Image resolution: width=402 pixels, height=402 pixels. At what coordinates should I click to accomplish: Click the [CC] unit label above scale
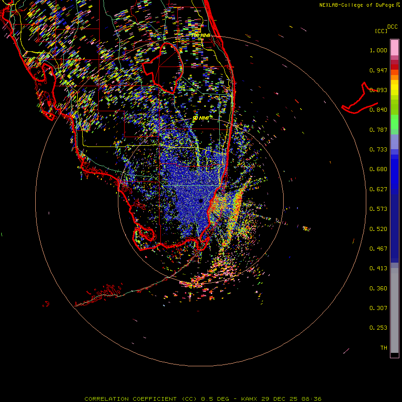(381, 31)
